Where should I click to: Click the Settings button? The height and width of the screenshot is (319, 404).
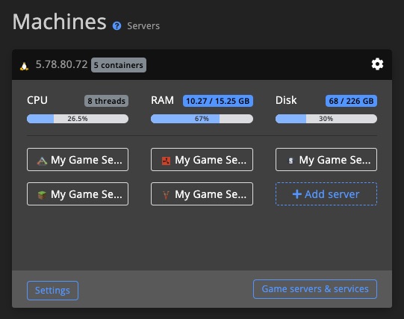point(52,291)
